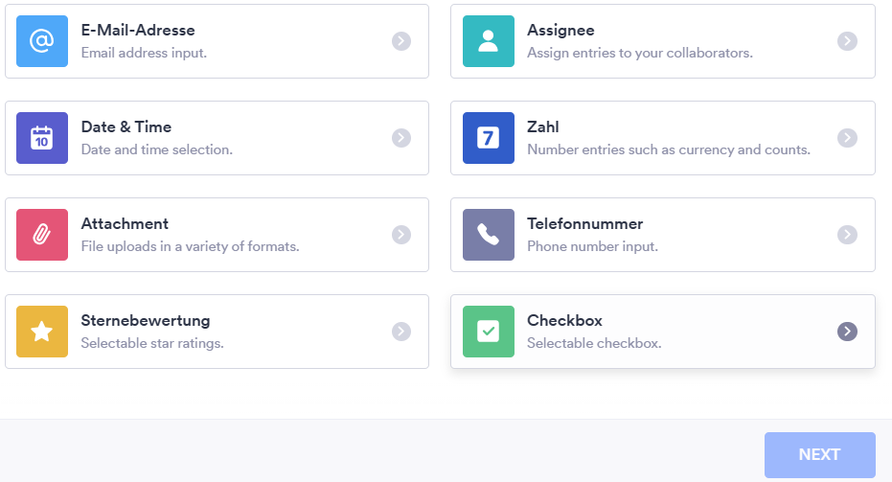Click the Telefonnummer phone handset icon
The height and width of the screenshot is (482, 892).
pos(489,235)
